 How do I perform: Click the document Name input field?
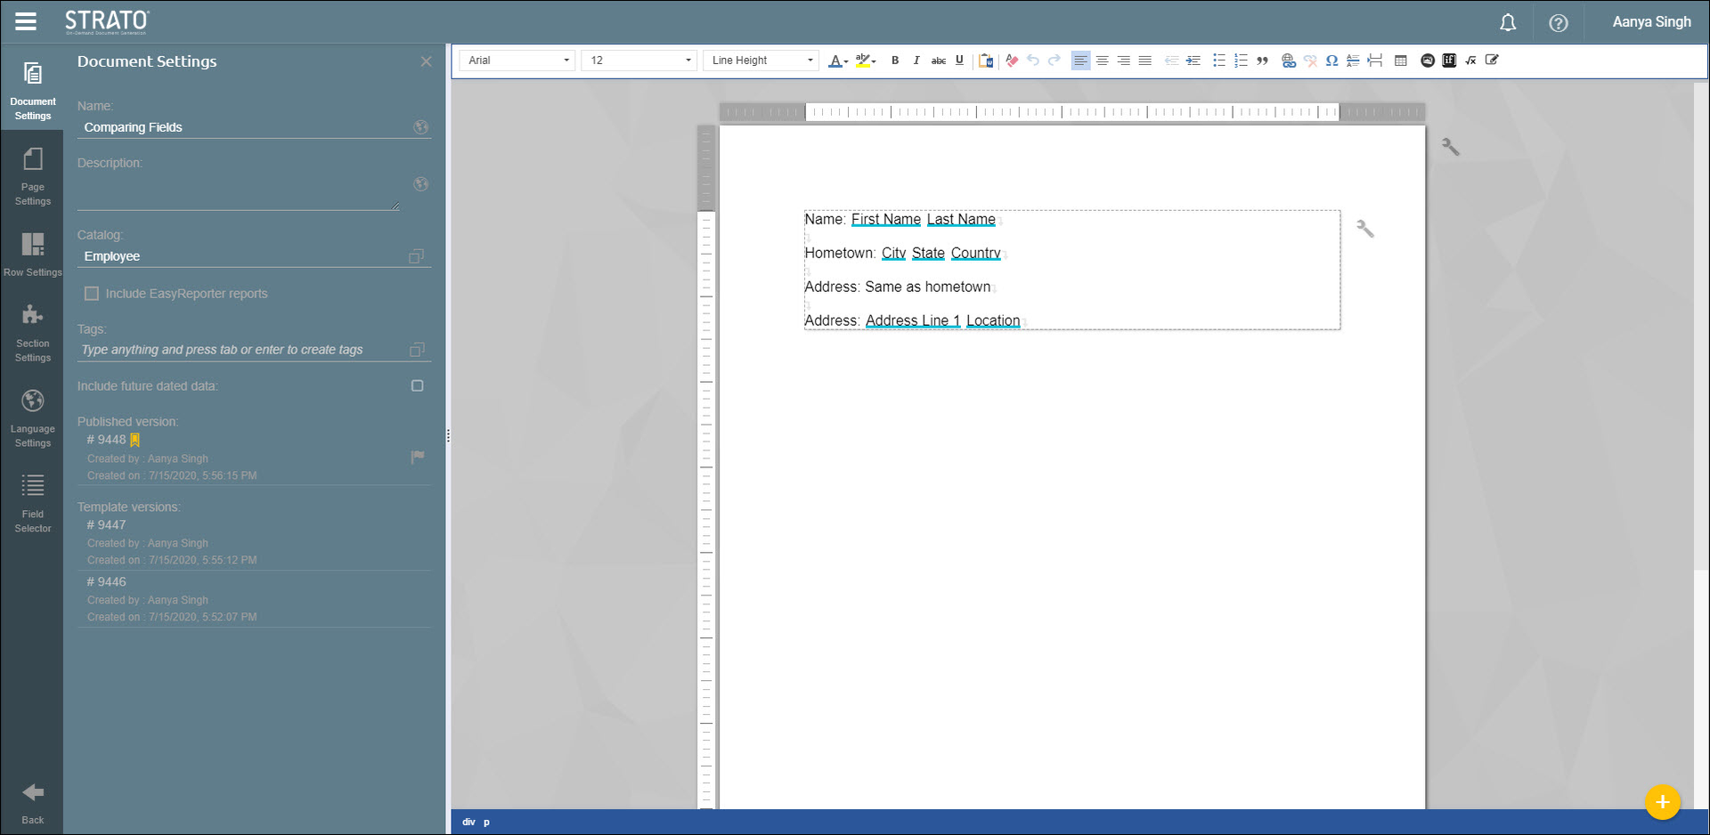pyautogui.click(x=245, y=127)
